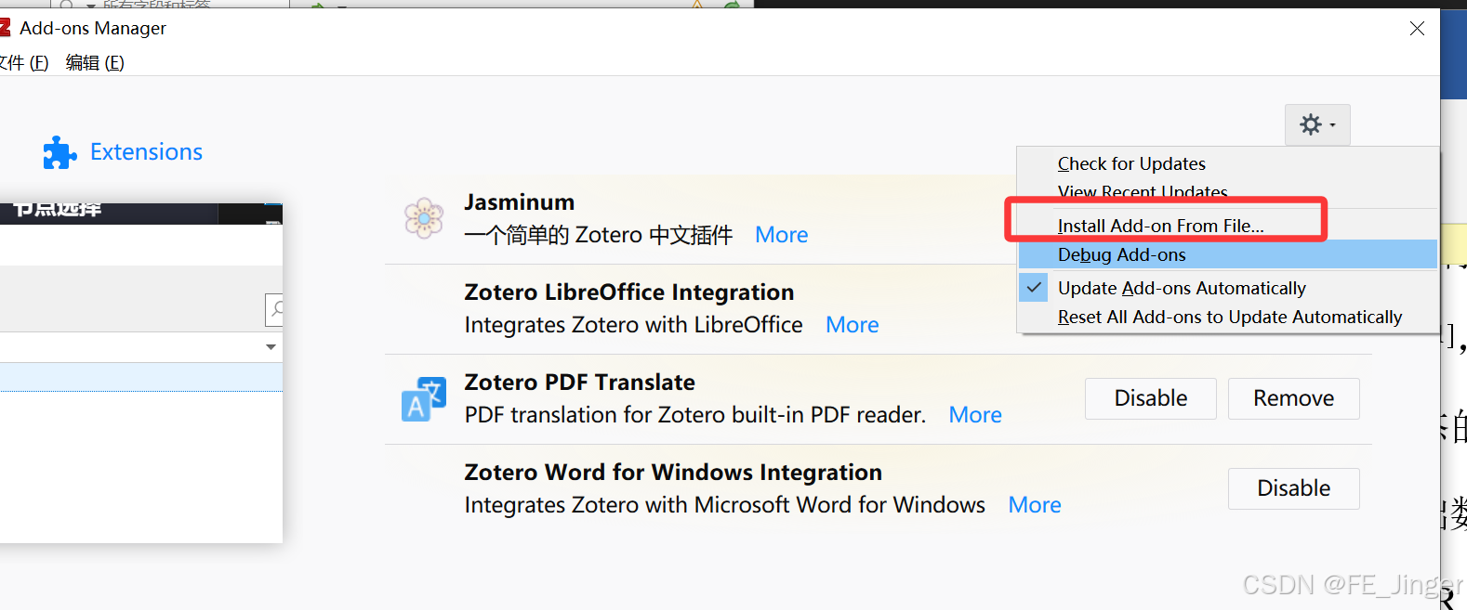This screenshot has height=610, width=1467.
Task: Select Check for Updates menu entry
Action: pyautogui.click(x=1131, y=164)
